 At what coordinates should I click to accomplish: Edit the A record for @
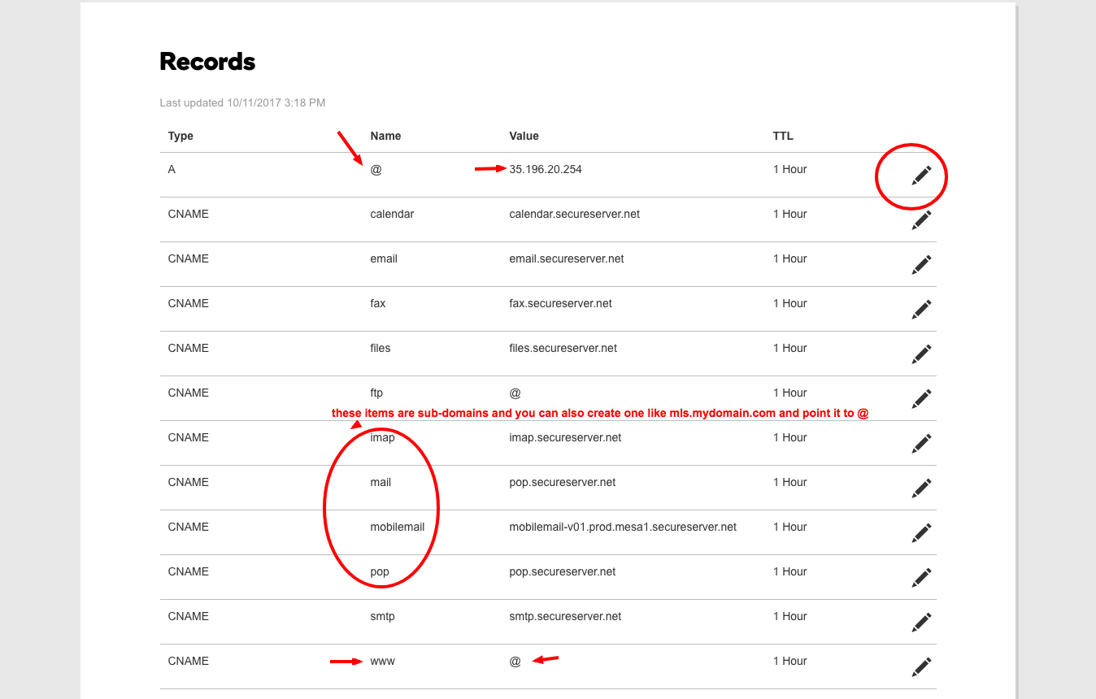(x=921, y=176)
